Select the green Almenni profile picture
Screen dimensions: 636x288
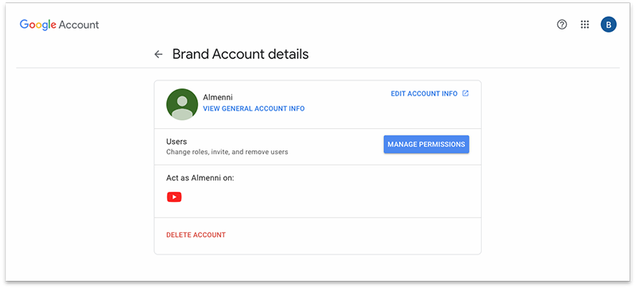click(x=182, y=104)
